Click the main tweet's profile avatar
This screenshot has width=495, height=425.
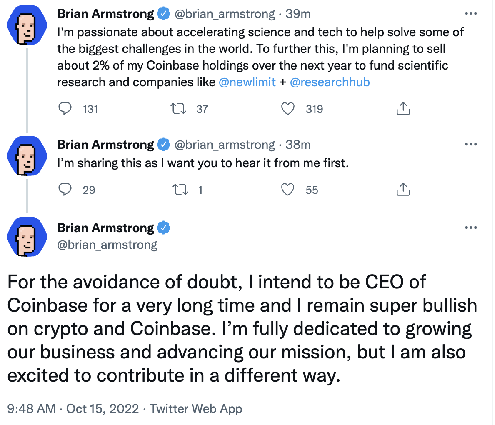(x=27, y=237)
